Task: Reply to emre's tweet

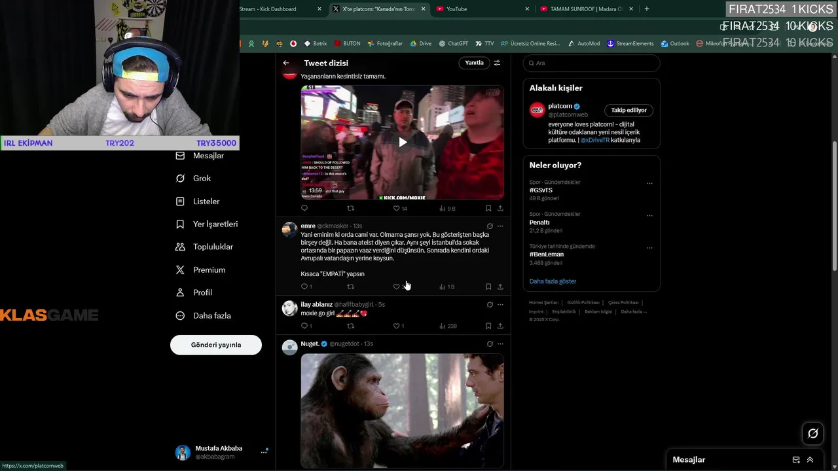Action: coord(306,287)
